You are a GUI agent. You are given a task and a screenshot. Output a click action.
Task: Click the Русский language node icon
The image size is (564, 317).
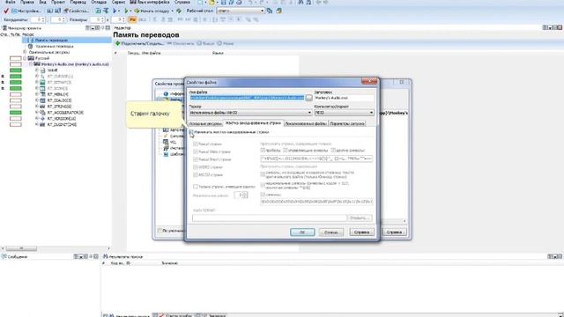[31, 58]
